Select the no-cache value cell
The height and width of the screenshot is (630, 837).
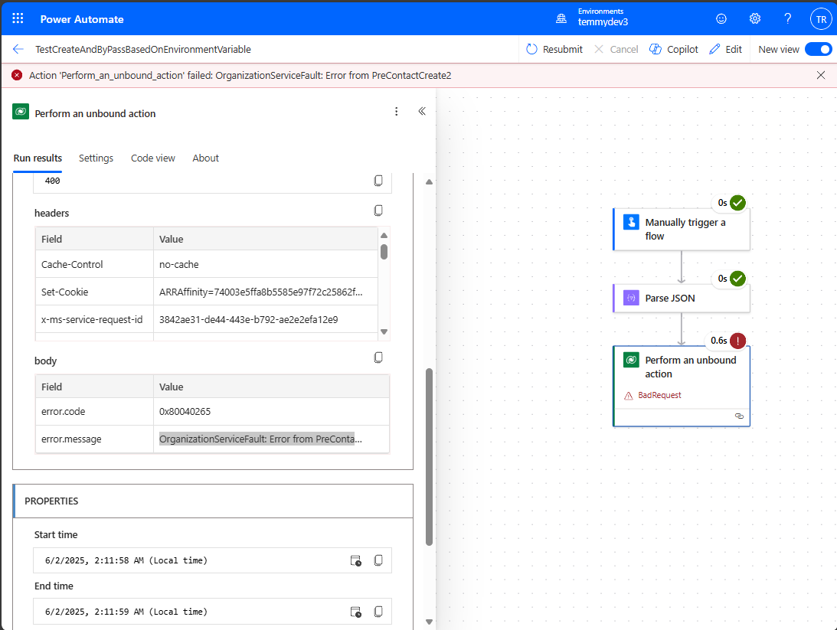265,264
